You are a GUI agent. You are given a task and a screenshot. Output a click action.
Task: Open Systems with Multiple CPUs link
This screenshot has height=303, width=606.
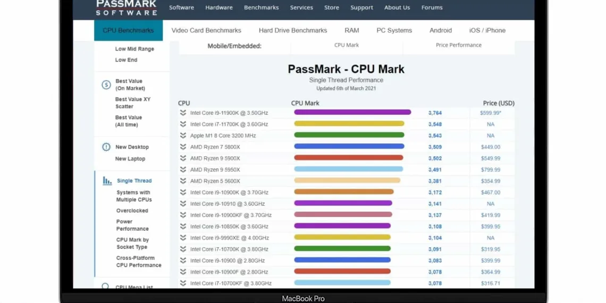point(134,196)
